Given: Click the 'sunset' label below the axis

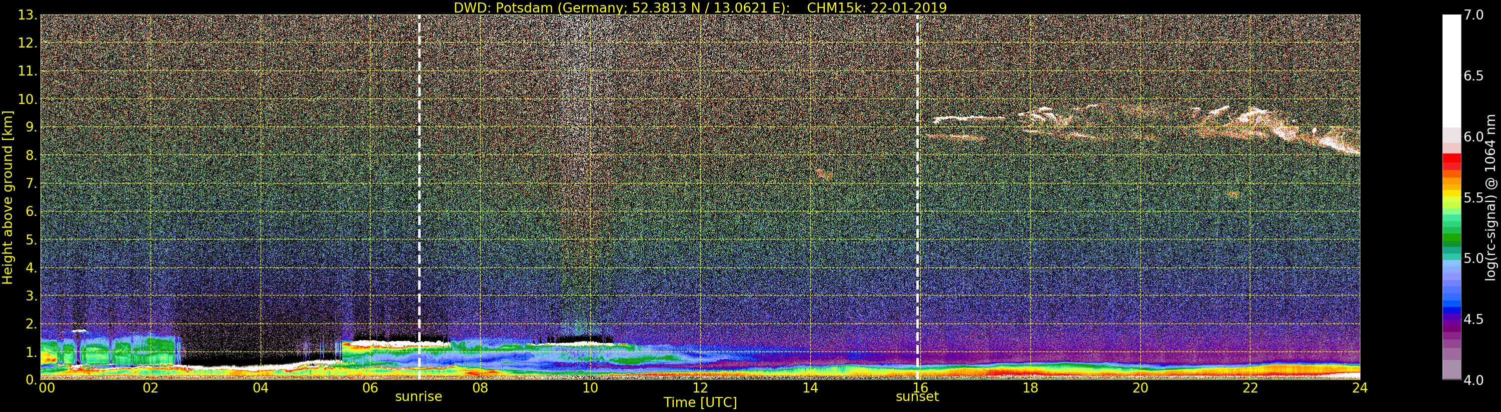Looking at the screenshot, I should pos(917,397).
